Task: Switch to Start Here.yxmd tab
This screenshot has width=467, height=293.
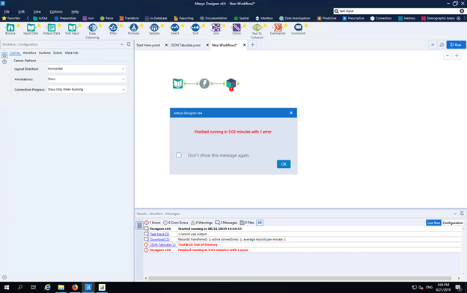Action: pos(148,45)
